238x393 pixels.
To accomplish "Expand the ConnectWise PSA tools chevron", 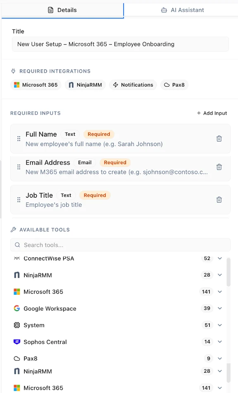I will tap(220, 258).
